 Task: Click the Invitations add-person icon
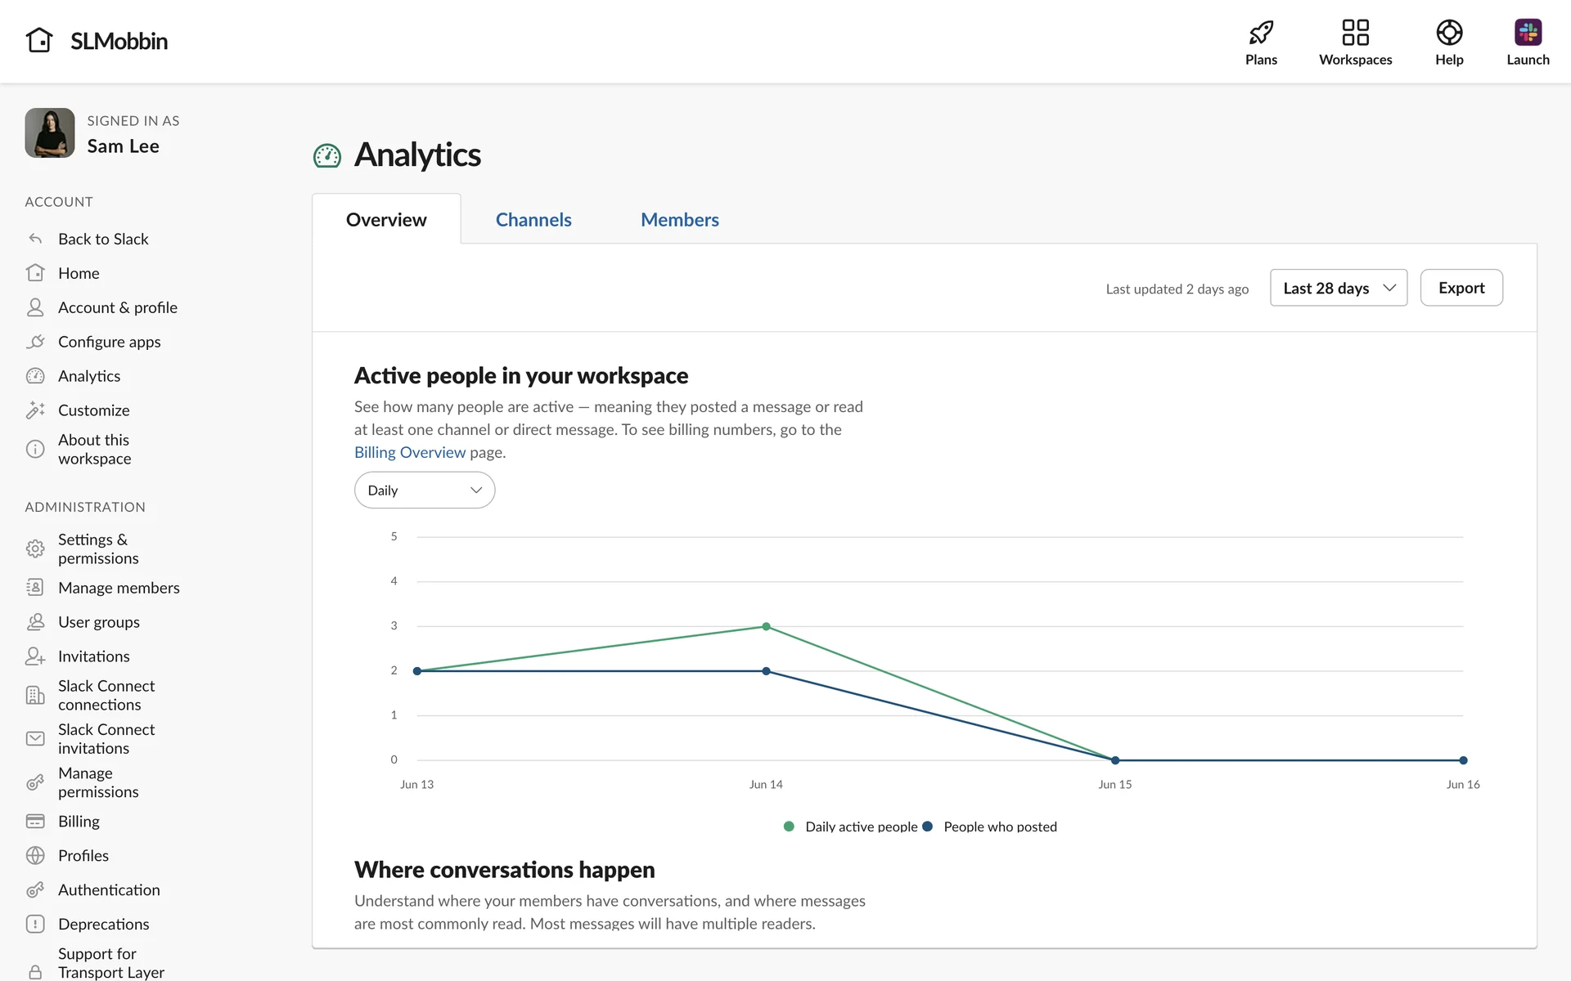(x=35, y=656)
